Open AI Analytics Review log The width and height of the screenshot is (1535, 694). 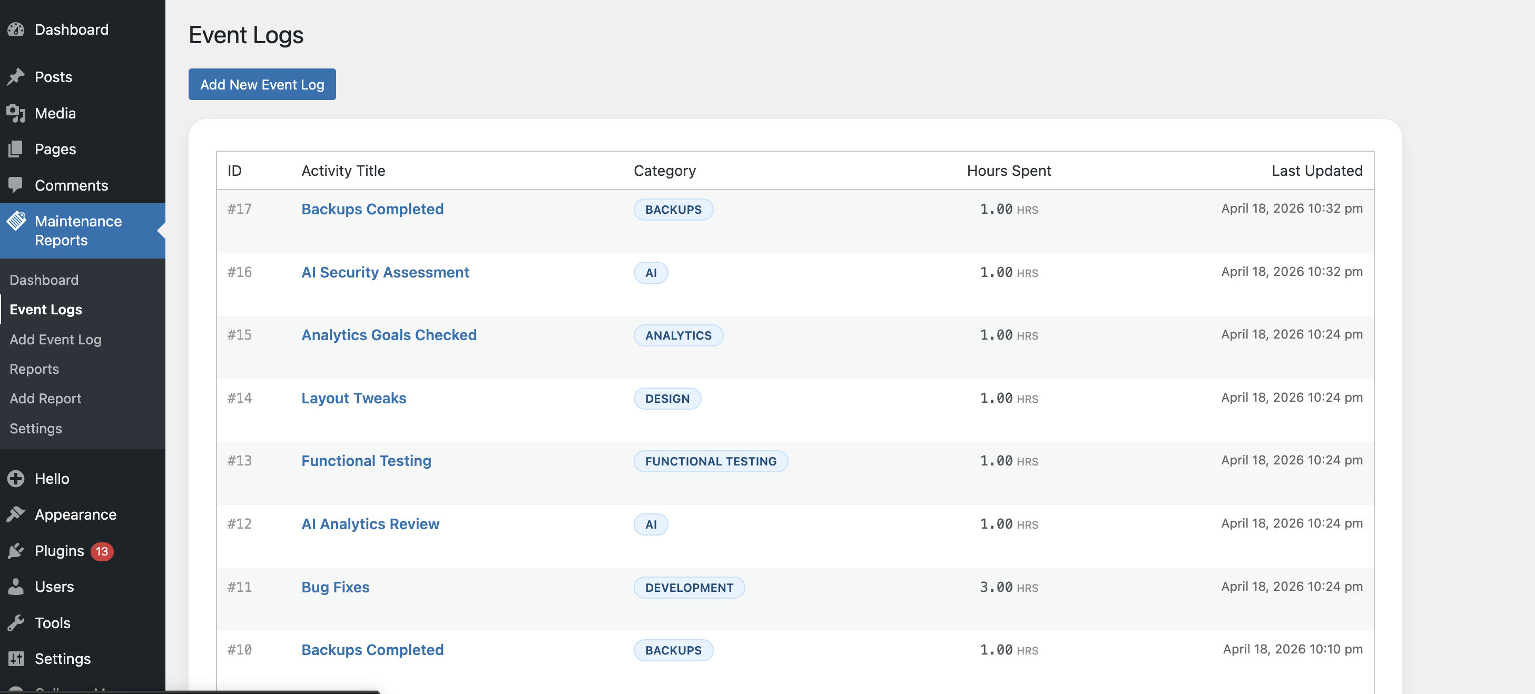(370, 523)
